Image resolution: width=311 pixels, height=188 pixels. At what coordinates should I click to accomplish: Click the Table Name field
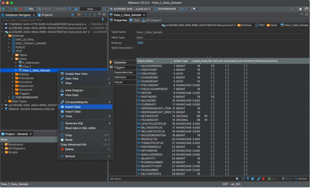[x=221, y=32]
